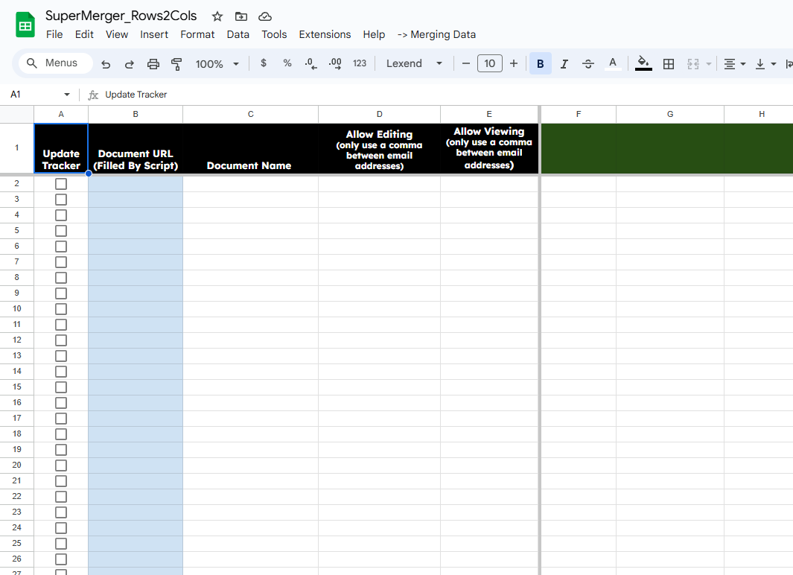Click the Allow Editing header cell
The image size is (793, 575).
379,148
